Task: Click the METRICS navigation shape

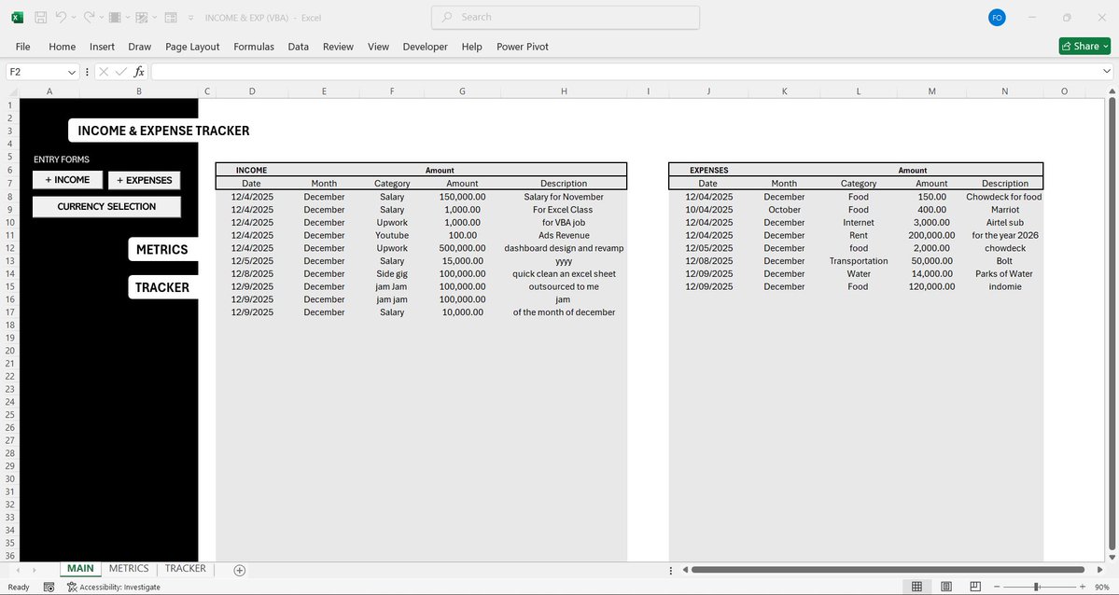Action: [162, 250]
